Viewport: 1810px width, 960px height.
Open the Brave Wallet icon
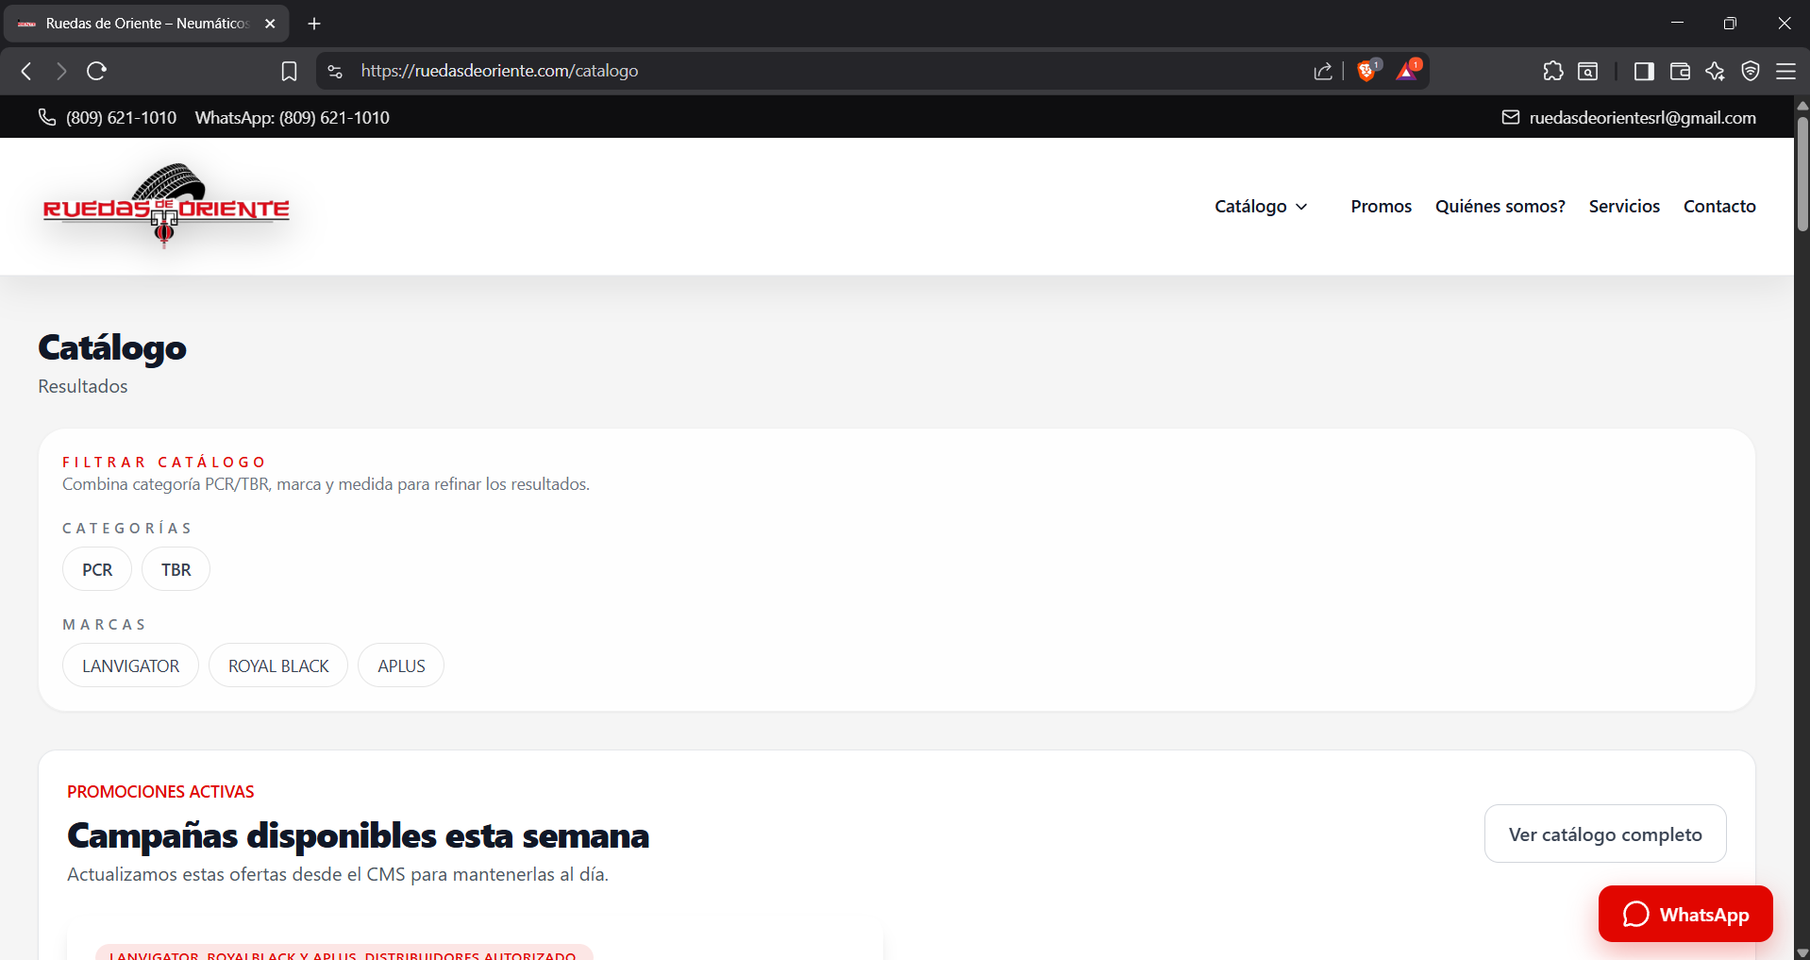tap(1680, 71)
